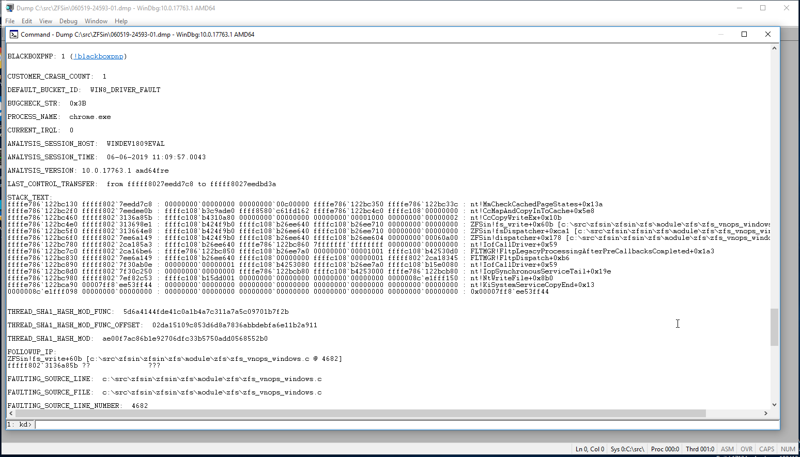Click the FLTMGR!FltpDispatch+0xb6 stack frame
800x457 pixels.
tap(520, 258)
